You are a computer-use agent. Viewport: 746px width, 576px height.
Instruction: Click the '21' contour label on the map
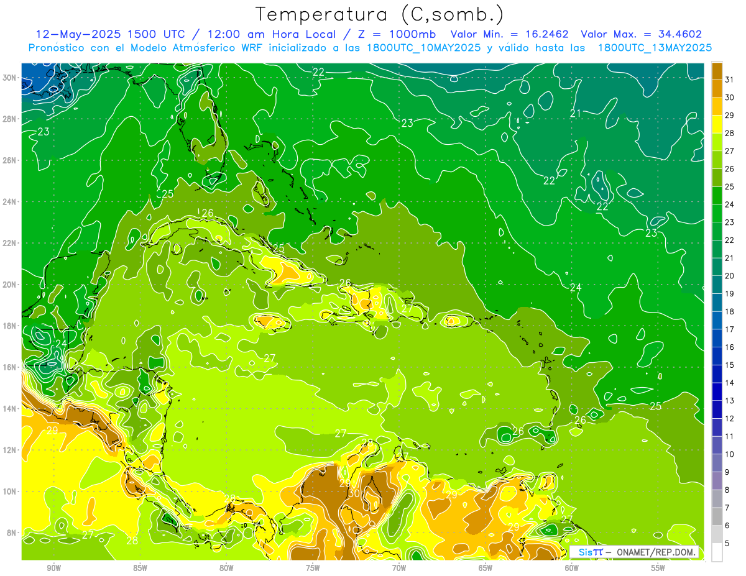(x=576, y=113)
